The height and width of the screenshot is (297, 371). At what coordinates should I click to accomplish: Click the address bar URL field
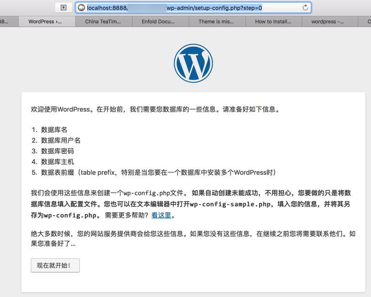coord(193,8)
